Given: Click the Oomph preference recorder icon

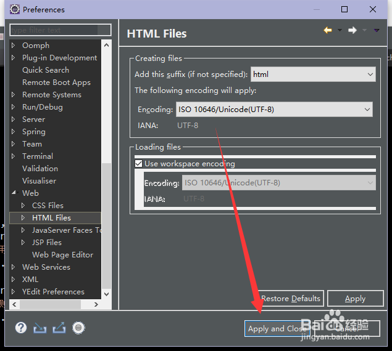Looking at the screenshot, I should click(78, 328).
